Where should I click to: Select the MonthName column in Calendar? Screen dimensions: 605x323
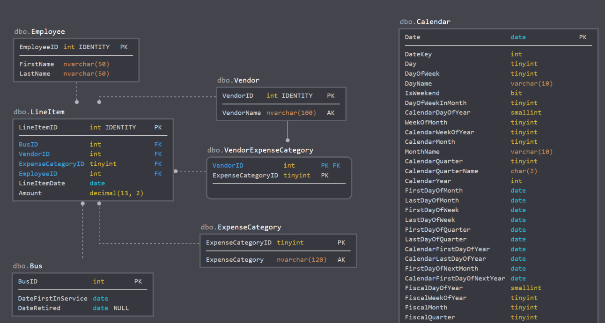tap(422, 152)
